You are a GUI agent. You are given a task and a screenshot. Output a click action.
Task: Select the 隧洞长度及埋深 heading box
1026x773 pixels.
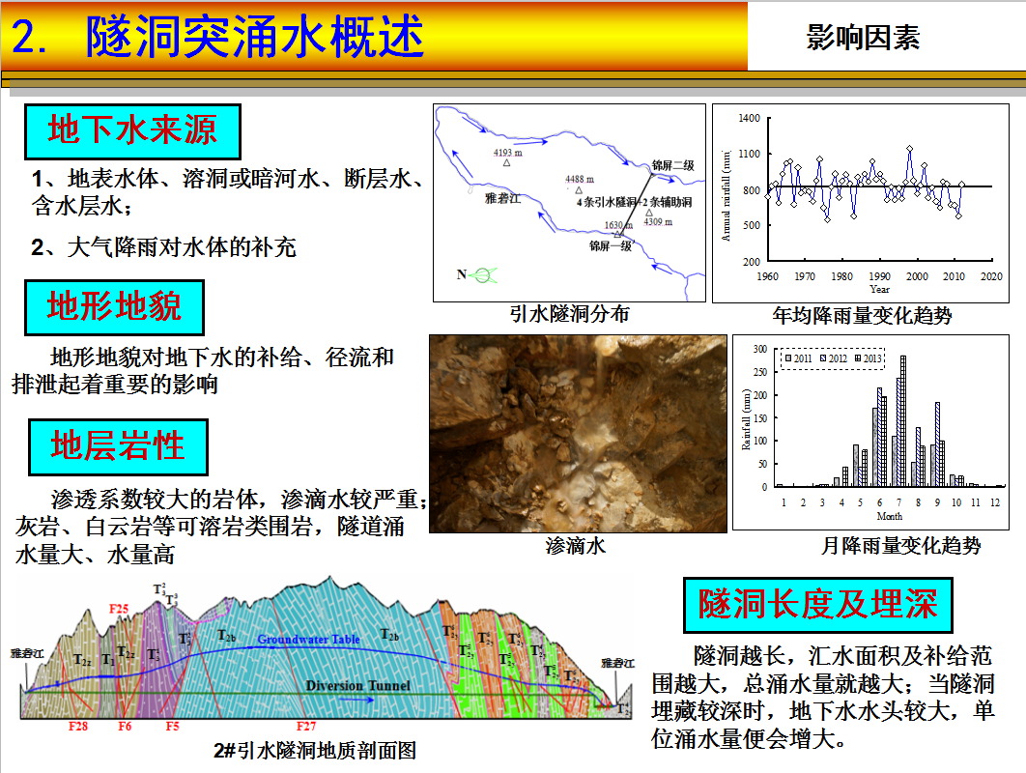click(817, 605)
